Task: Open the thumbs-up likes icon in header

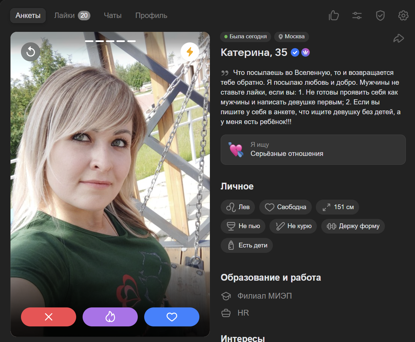Action: pyautogui.click(x=334, y=16)
